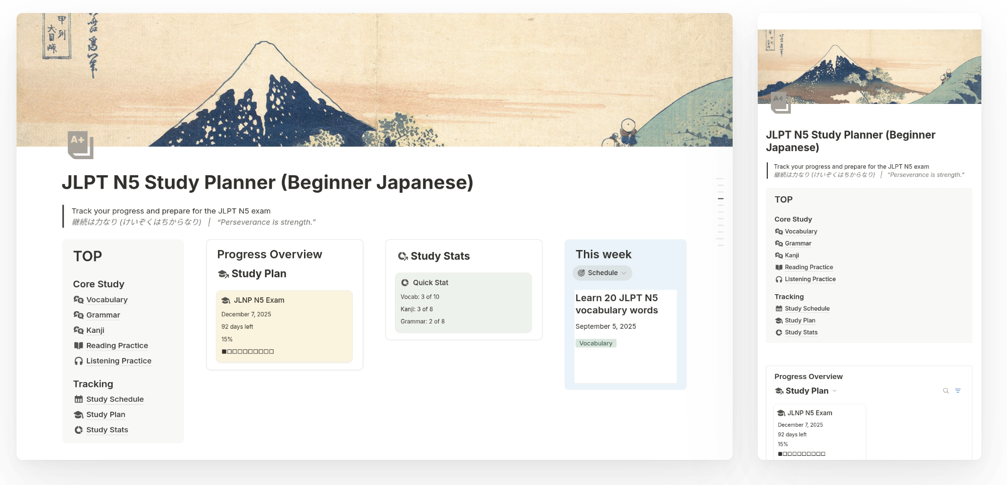Click '92 days left' on the desktop exam card
Screen dimensions: 1007x485
237,327
